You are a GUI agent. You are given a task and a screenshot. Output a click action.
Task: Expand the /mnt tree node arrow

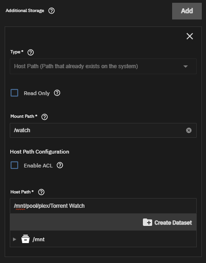pyautogui.click(x=14, y=239)
